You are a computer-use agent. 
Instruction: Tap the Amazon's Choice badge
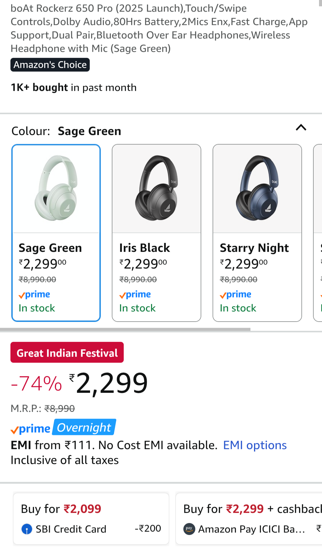(x=50, y=65)
